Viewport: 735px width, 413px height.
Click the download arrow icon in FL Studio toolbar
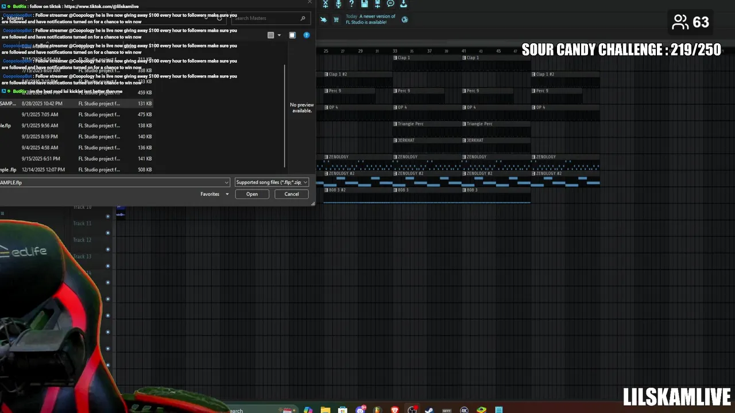click(x=404, y=4)
